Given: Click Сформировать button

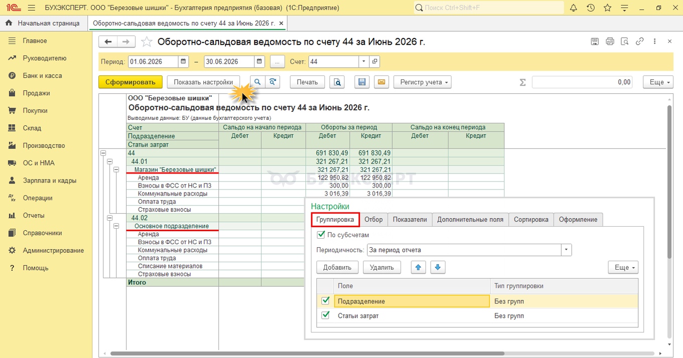Looking at the screenshot, I should pyautogui.click(x=131, y=82).
